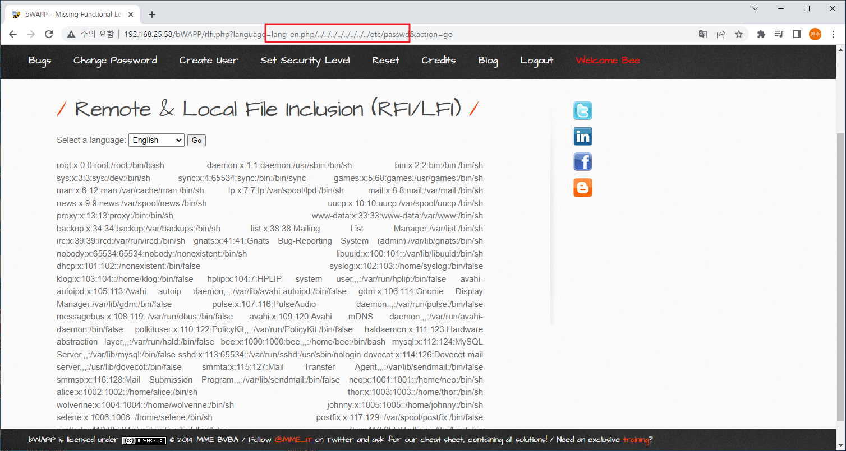Click the browser forward arrow
Screen dimensions: 846x451
31,34
